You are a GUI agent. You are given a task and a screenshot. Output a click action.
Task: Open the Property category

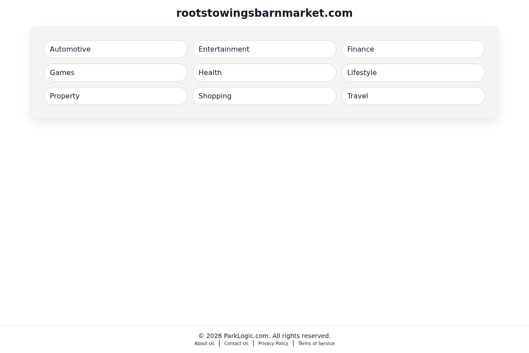point(115,96)
